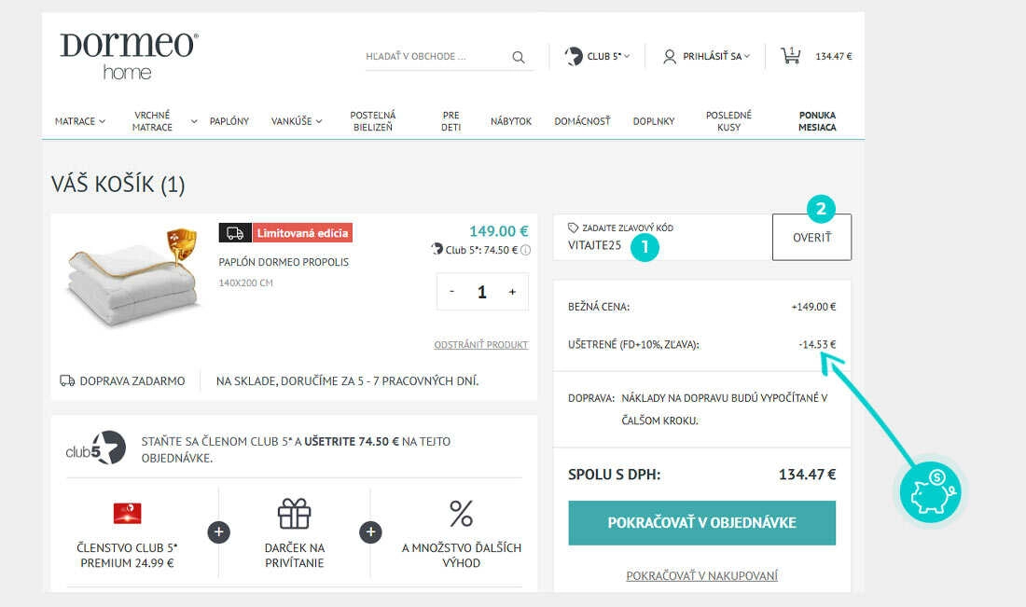This screenshot has width=1026, height=607.
Task: Open the Paplóny category
Action: [x=229, y=121]
